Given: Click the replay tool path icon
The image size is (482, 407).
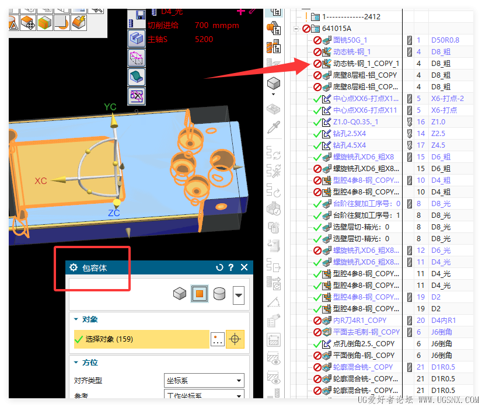Looking at the screenshot, I should coord(274,190).
